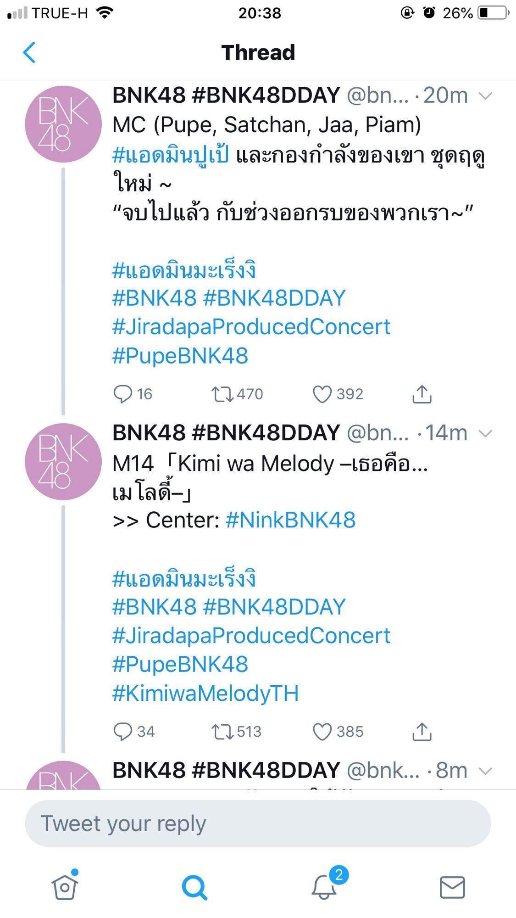Open the #KimiwaMelodyTH hashtag
516x918 pixels.
coord(205,693)
